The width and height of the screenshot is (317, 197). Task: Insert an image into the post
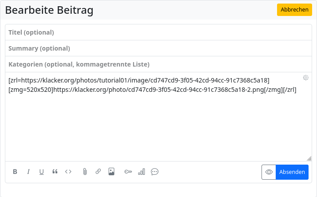point(111,172)
